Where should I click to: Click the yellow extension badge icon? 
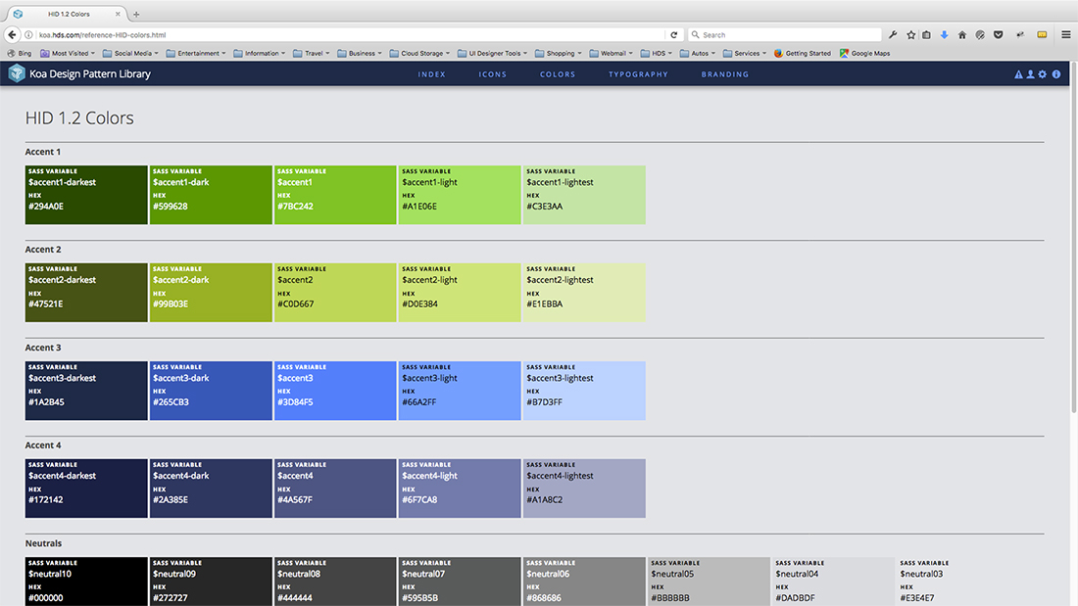coord(1043,34)
